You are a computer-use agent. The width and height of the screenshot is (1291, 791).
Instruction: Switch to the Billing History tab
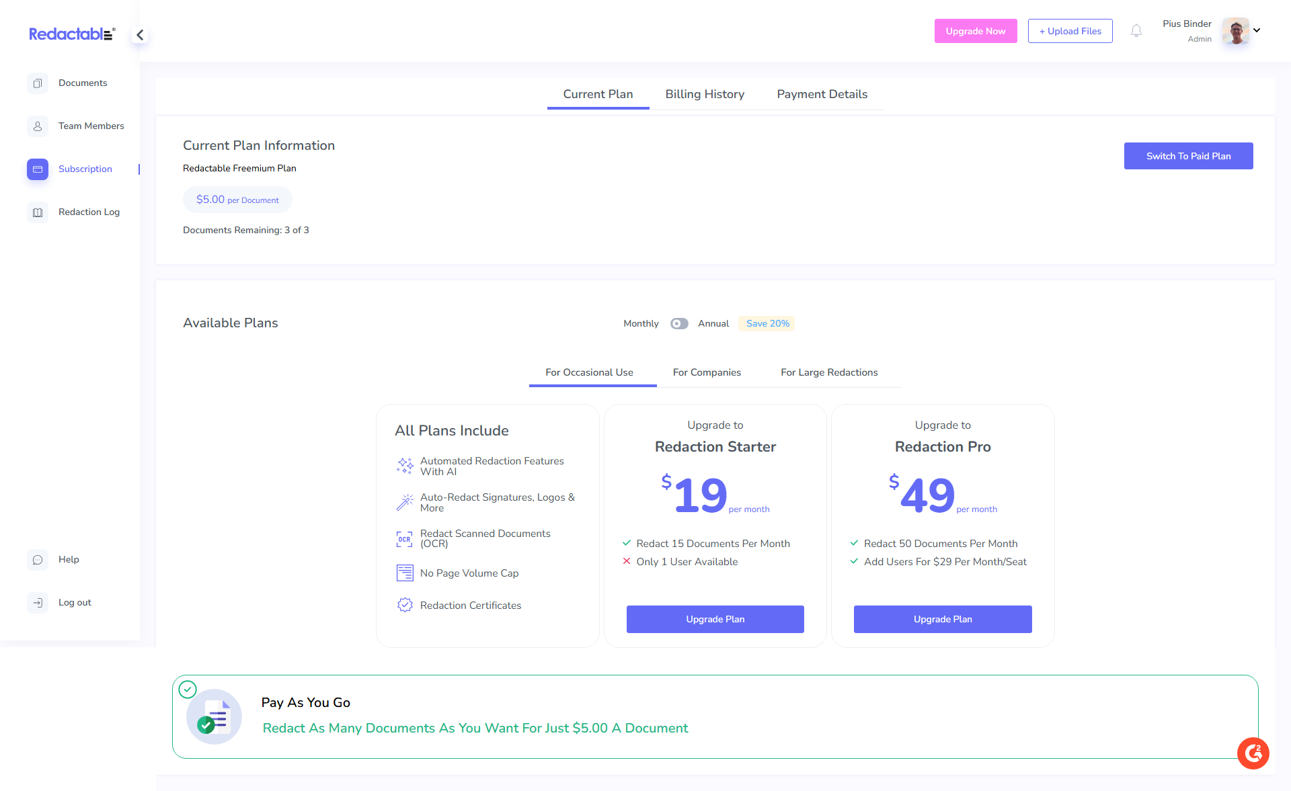(705, 95)
